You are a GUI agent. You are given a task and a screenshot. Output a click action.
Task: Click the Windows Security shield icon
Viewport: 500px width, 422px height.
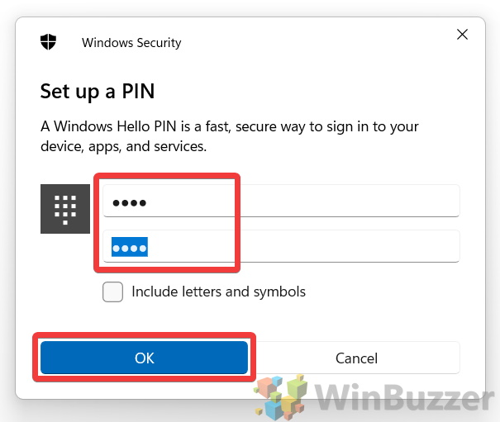[48, 42]
